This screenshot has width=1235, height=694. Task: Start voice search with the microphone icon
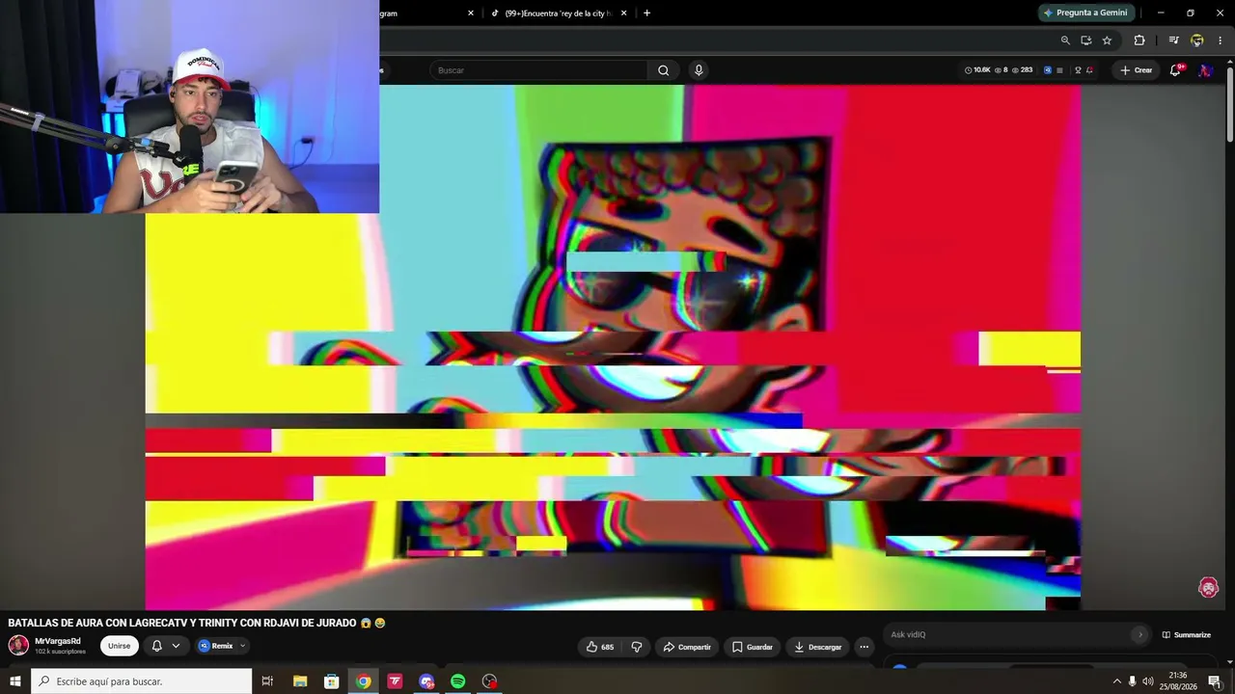(x=699, y=70)
